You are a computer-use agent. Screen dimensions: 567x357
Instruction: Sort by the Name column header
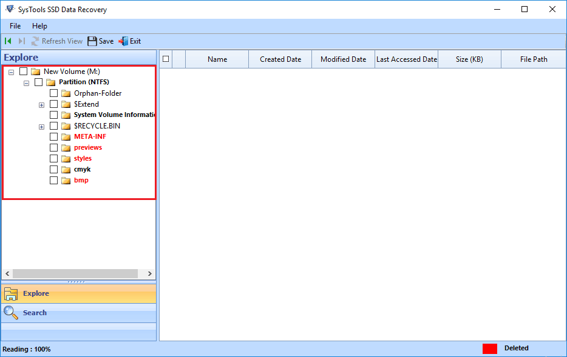coord(217,59)
